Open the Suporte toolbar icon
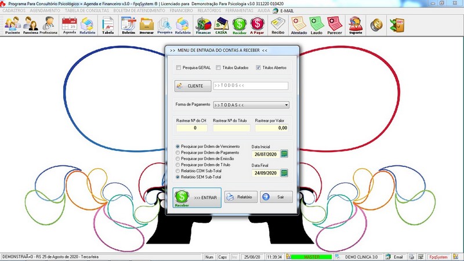464x261 pixels. 356,26
